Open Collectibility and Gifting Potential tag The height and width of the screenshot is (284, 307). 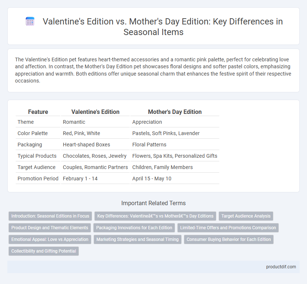(x=43, y=251)
